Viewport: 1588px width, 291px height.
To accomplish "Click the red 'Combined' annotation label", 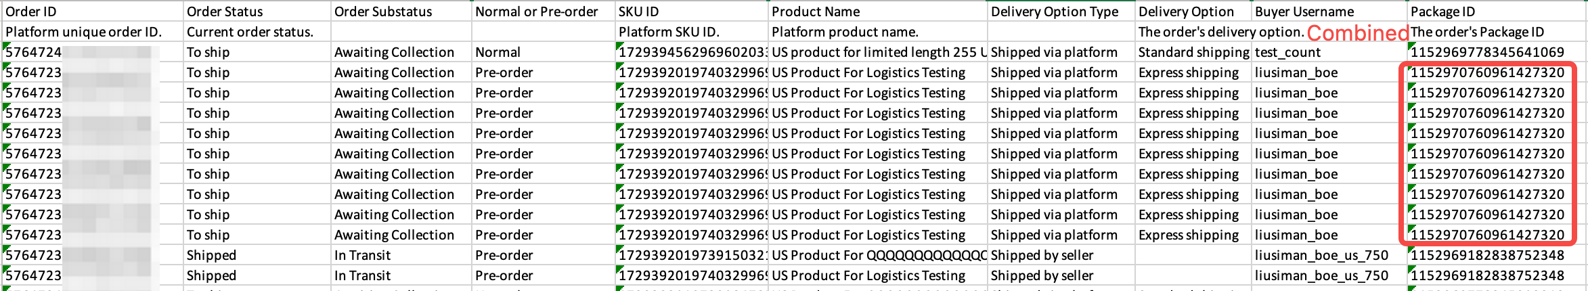I will 1357,33.
